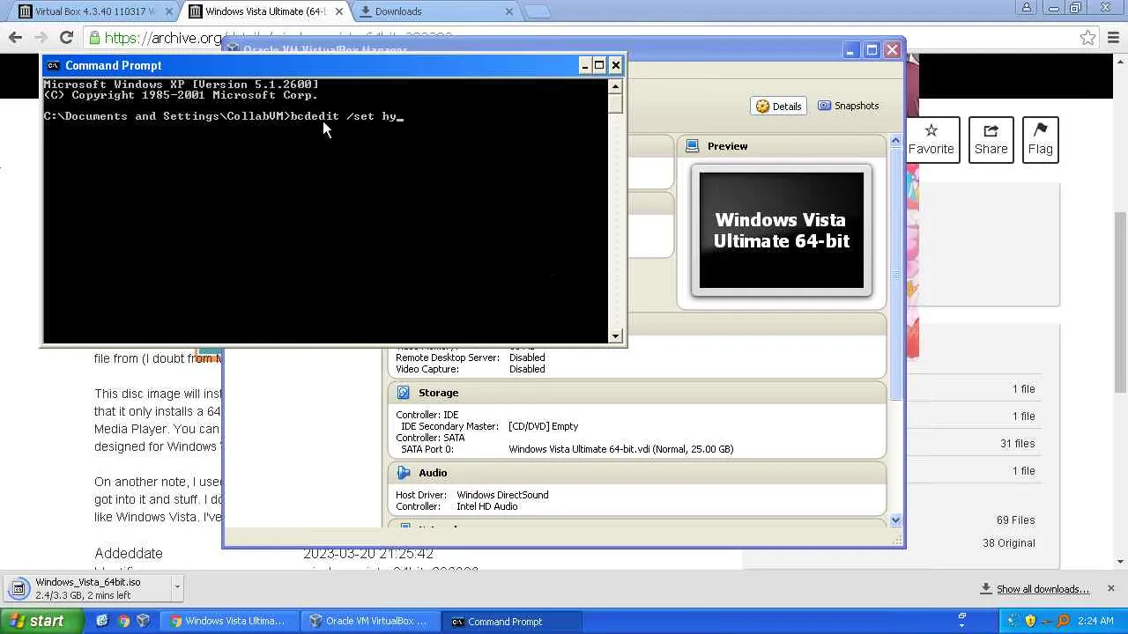
Task: Click the Preview section monitor icon
Action: pos(693,146)
